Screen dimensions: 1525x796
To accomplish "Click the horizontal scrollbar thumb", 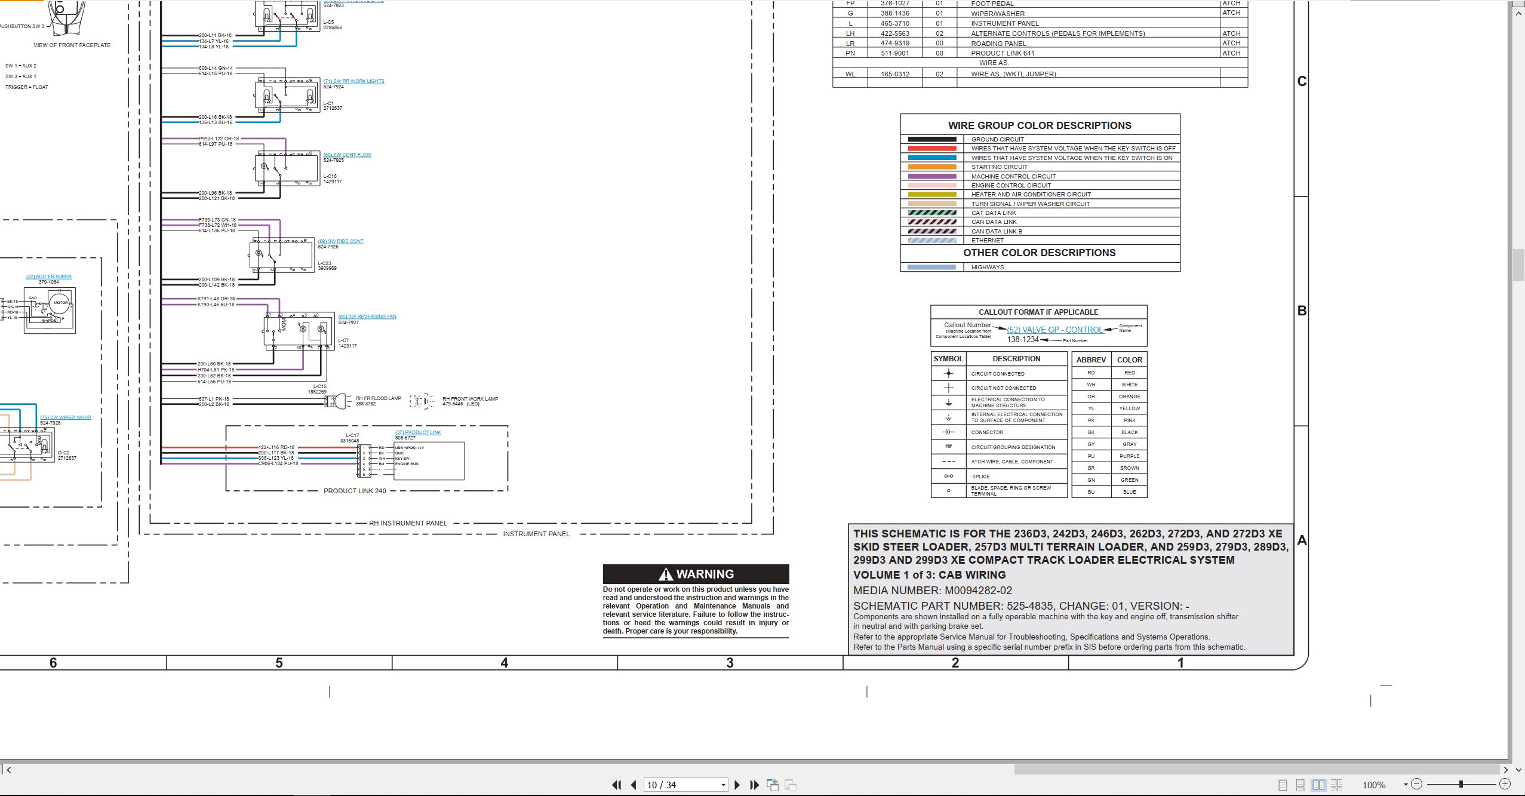I will pyautogui.click(x=1257, y=770).
